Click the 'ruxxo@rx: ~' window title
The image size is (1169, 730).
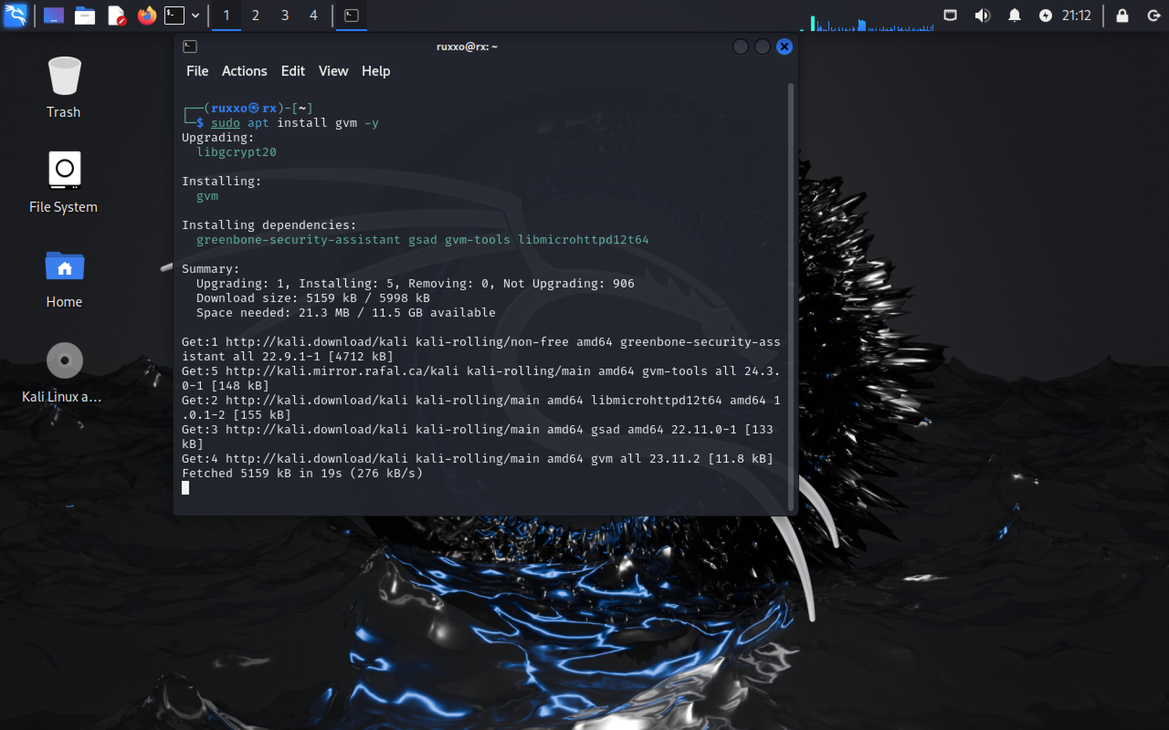tap(467, 47)
